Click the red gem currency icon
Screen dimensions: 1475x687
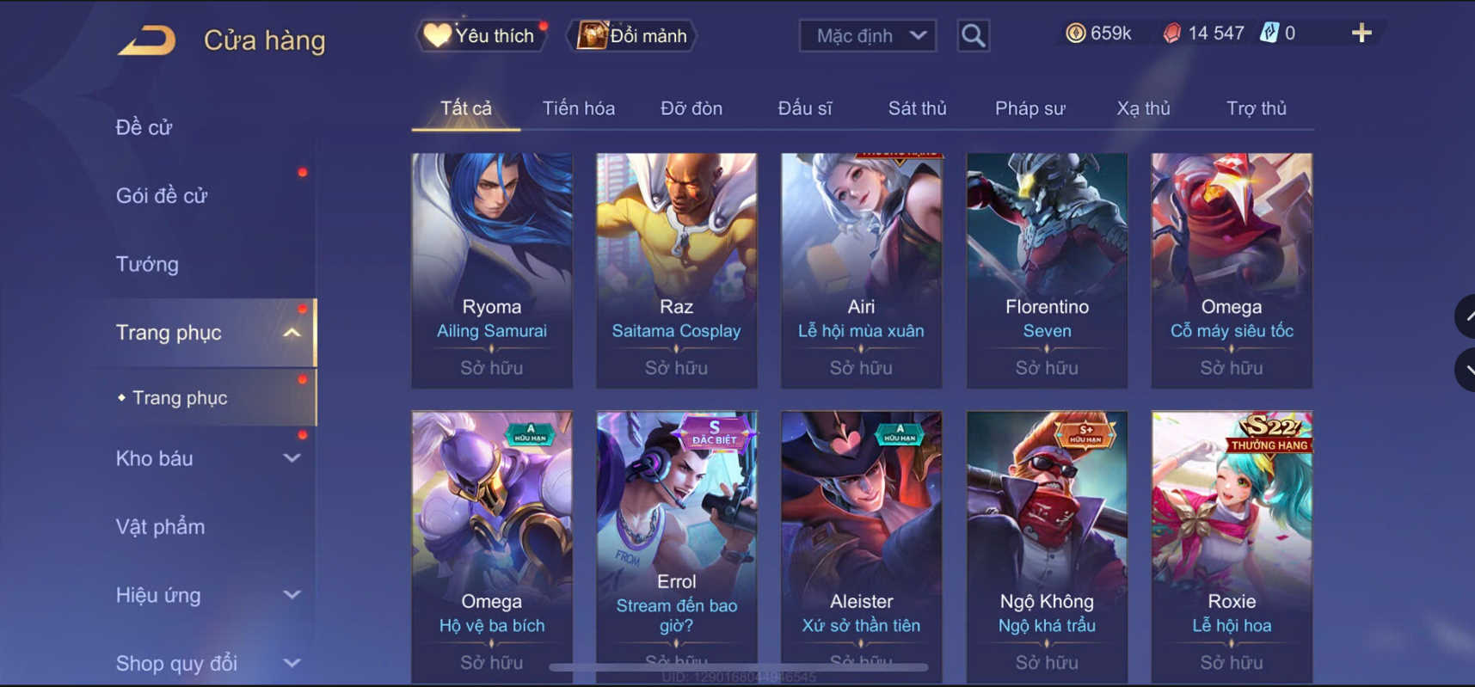1171,34
